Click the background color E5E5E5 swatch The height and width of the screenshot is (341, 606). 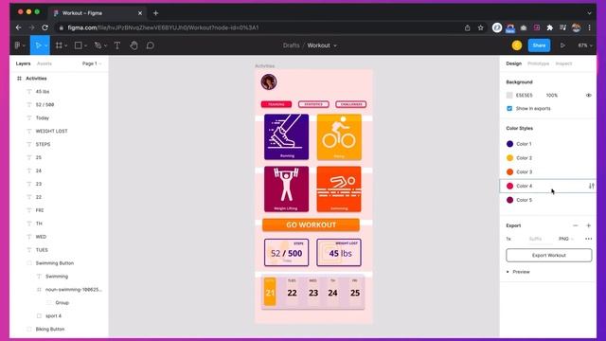click(509, 95)
